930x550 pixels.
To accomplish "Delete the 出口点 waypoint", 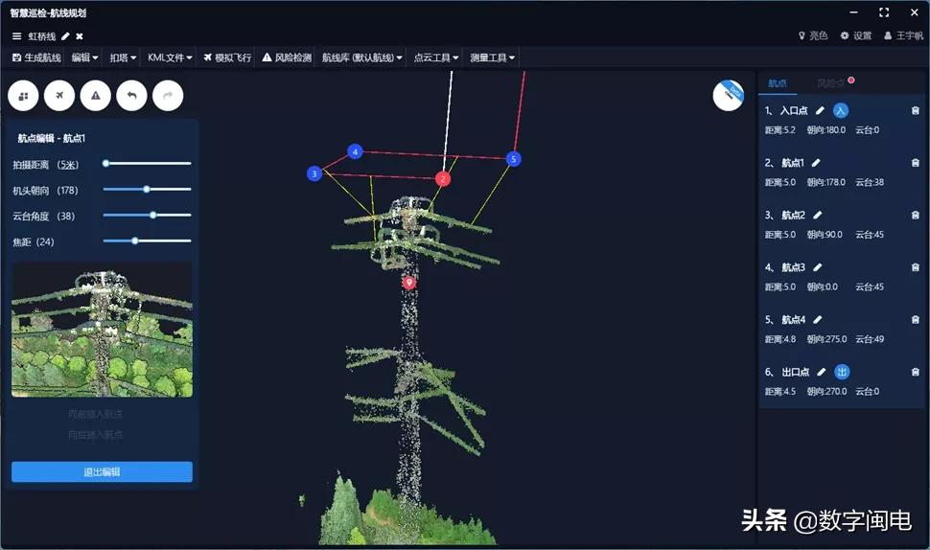I will [916, 372].
